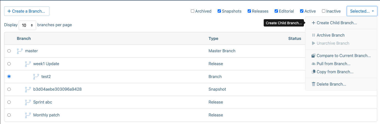The width and height of the screenshot is (380, 124).
Task: Uncheck the Snapshots filter checkbox
Action: point(219,11)
